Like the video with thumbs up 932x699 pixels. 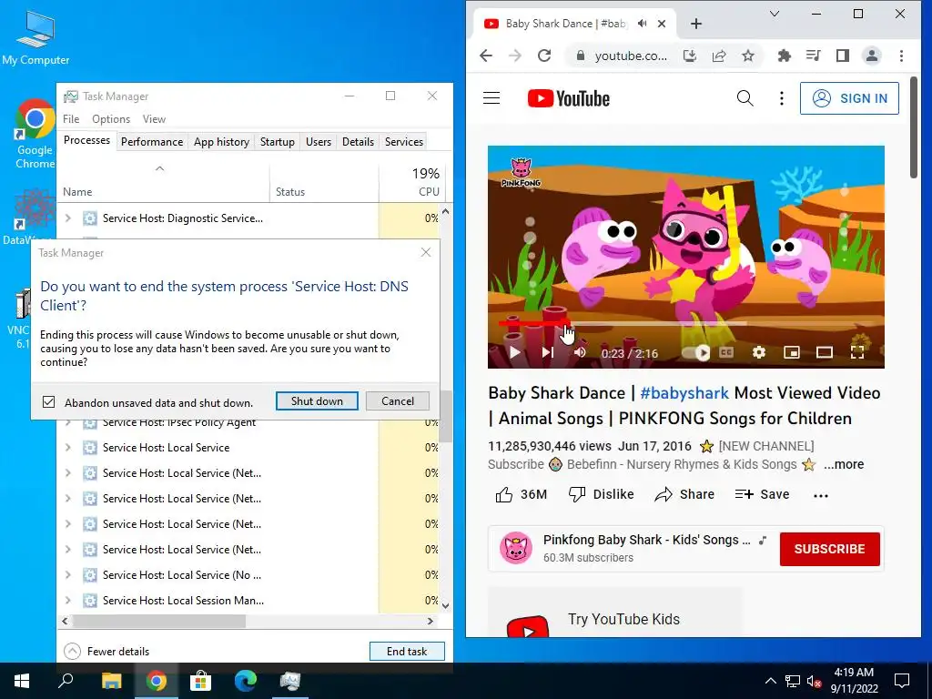(522, 494)
